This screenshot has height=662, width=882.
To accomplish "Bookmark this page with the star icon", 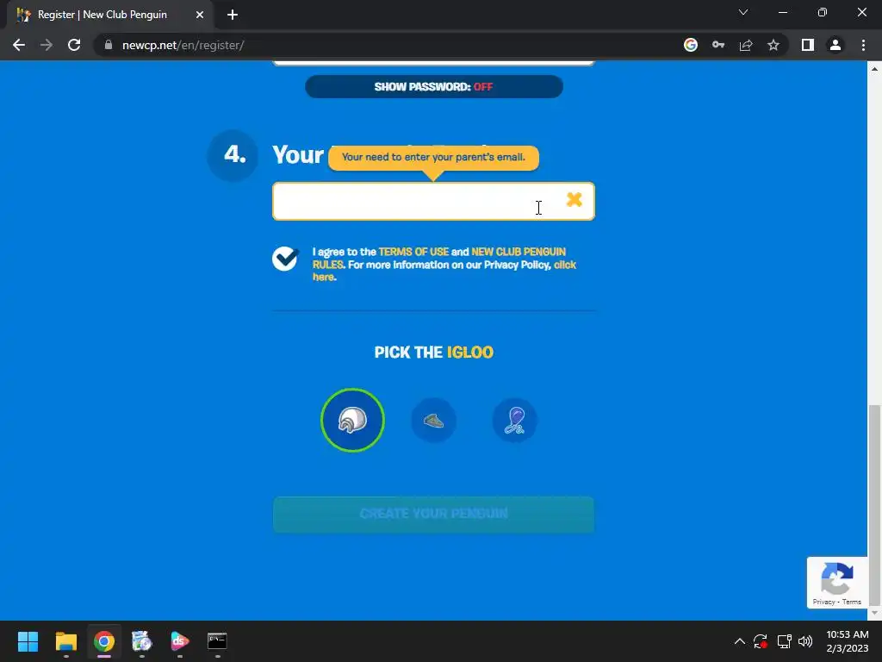I will click(773, 45).
